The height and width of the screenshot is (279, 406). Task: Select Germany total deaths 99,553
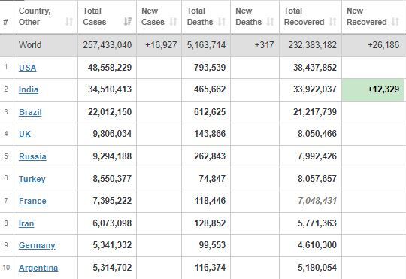pyautogui.click(x=212, y=245)
